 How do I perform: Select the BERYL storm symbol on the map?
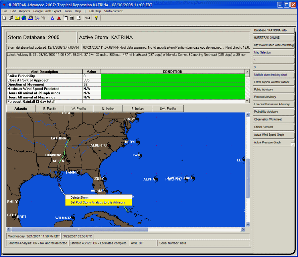tap(138, 142)
